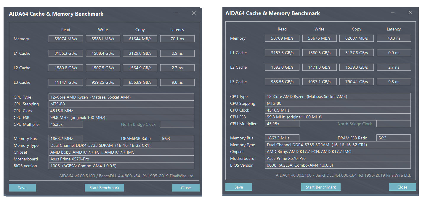Click CPU Multiplier 45.25x in left window
This screenshot has width=425, height=206.
(x=66, y=124)
